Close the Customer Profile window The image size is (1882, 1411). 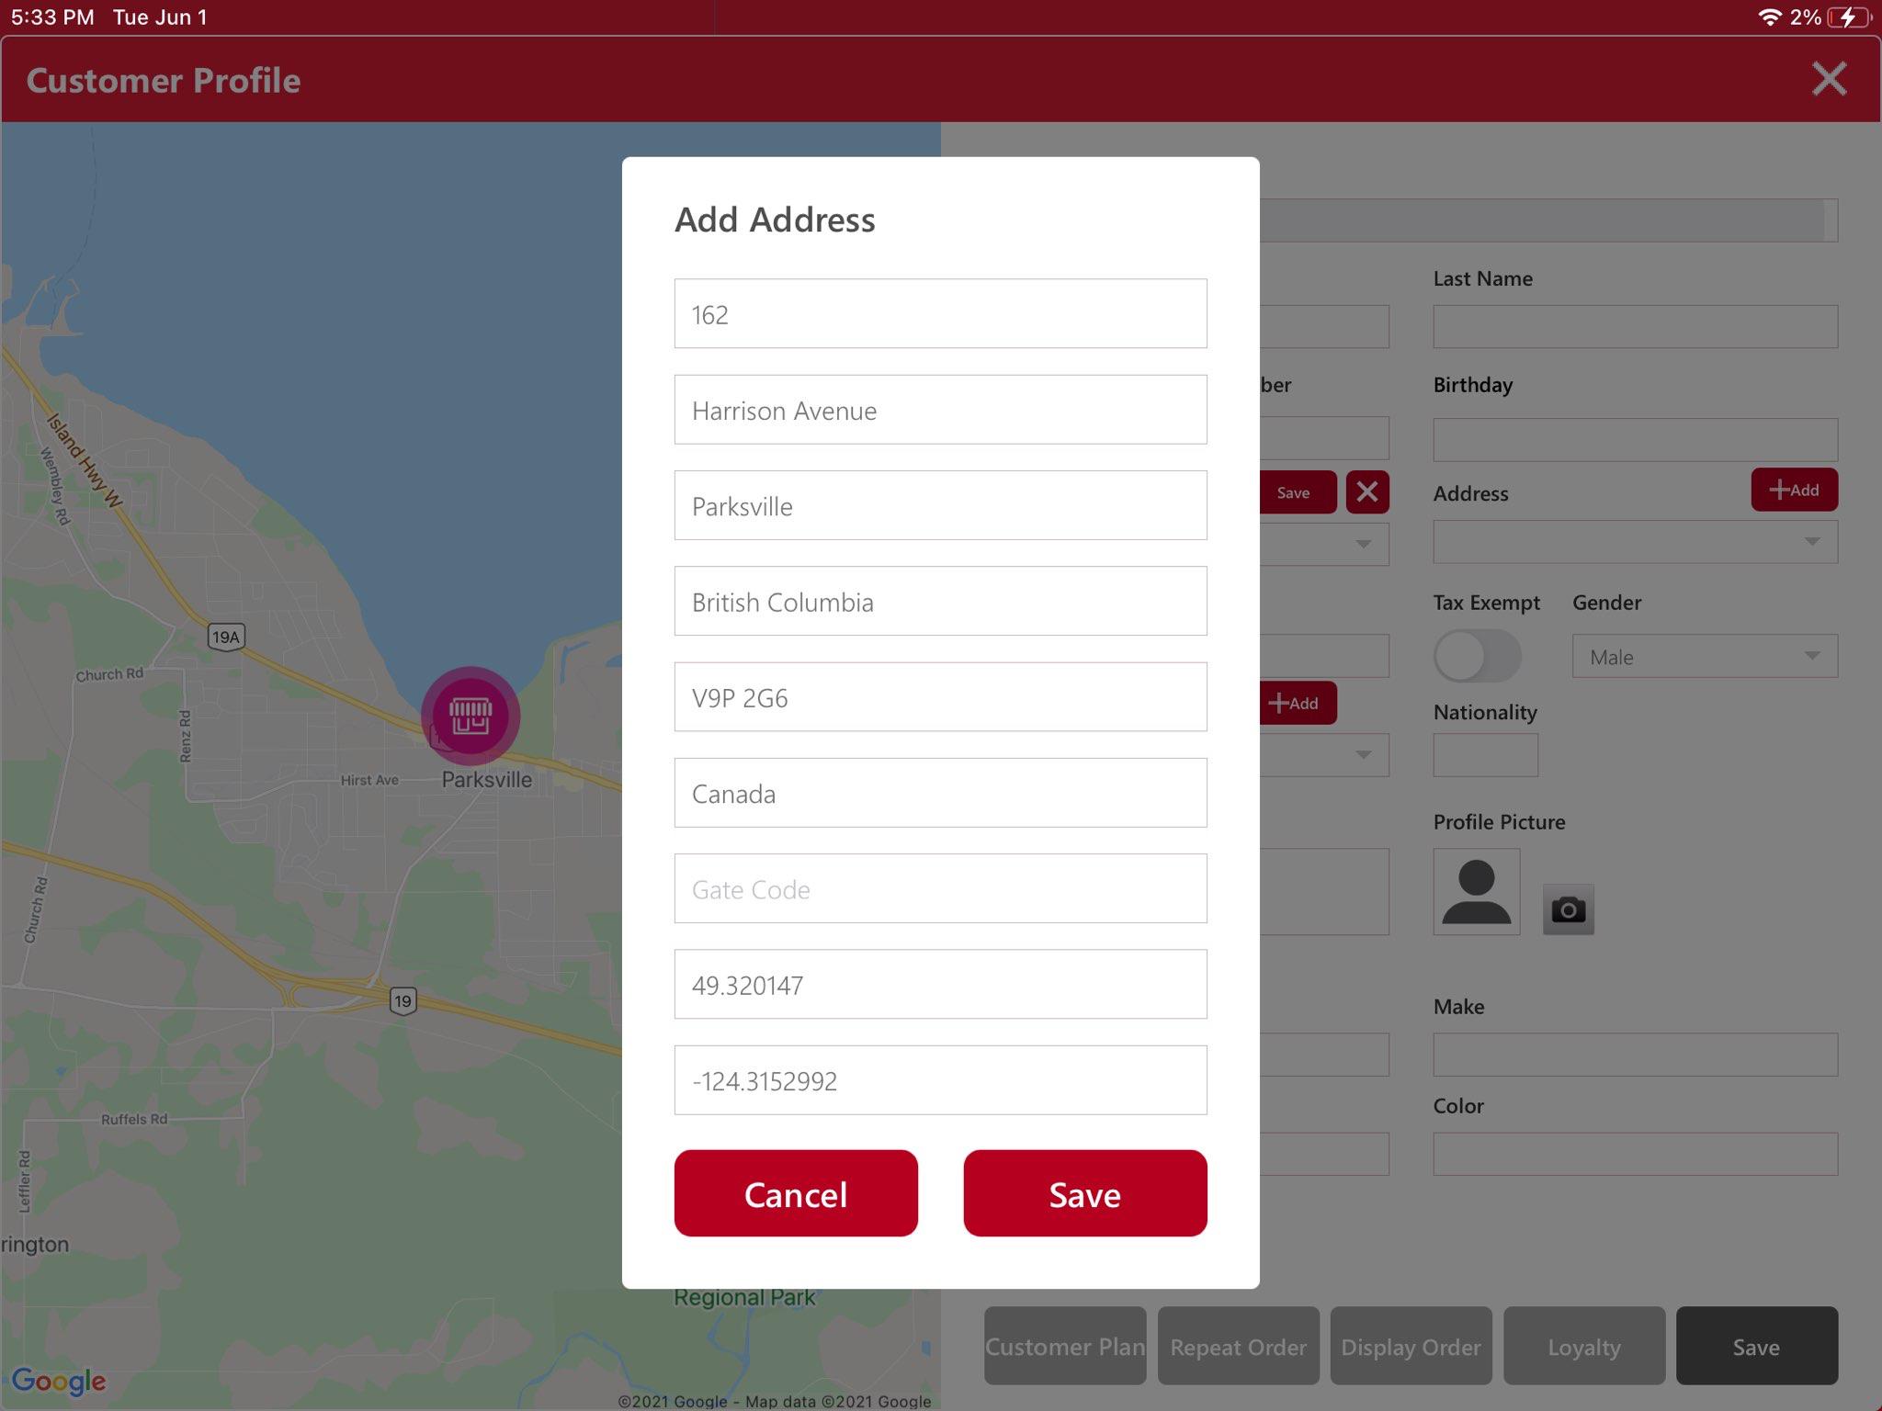(1829, 79)
